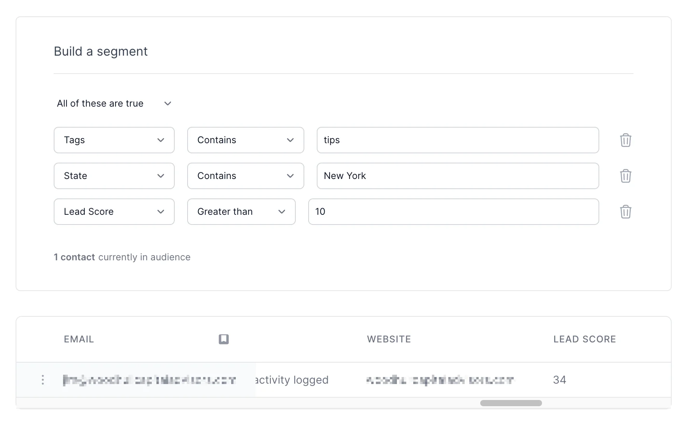This screenshot has width=688, height=421.
Task: Click the tag value field containing "tips"
Action: point(458,140)
